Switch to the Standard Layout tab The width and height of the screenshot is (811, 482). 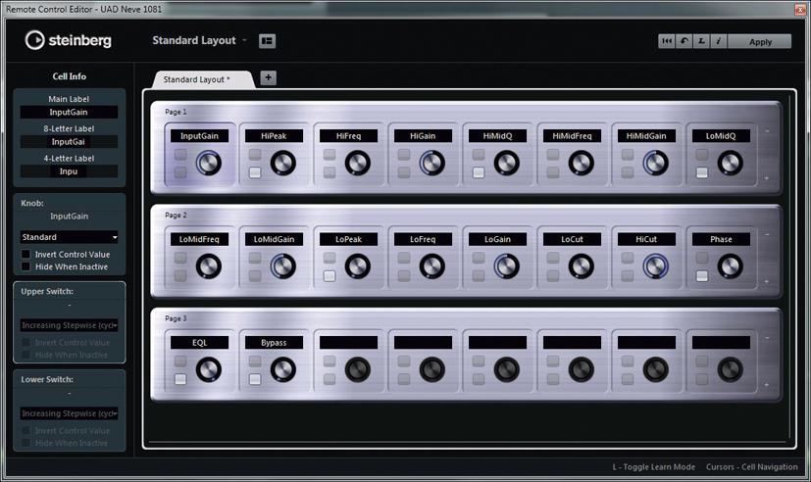[x=203, y=79]
